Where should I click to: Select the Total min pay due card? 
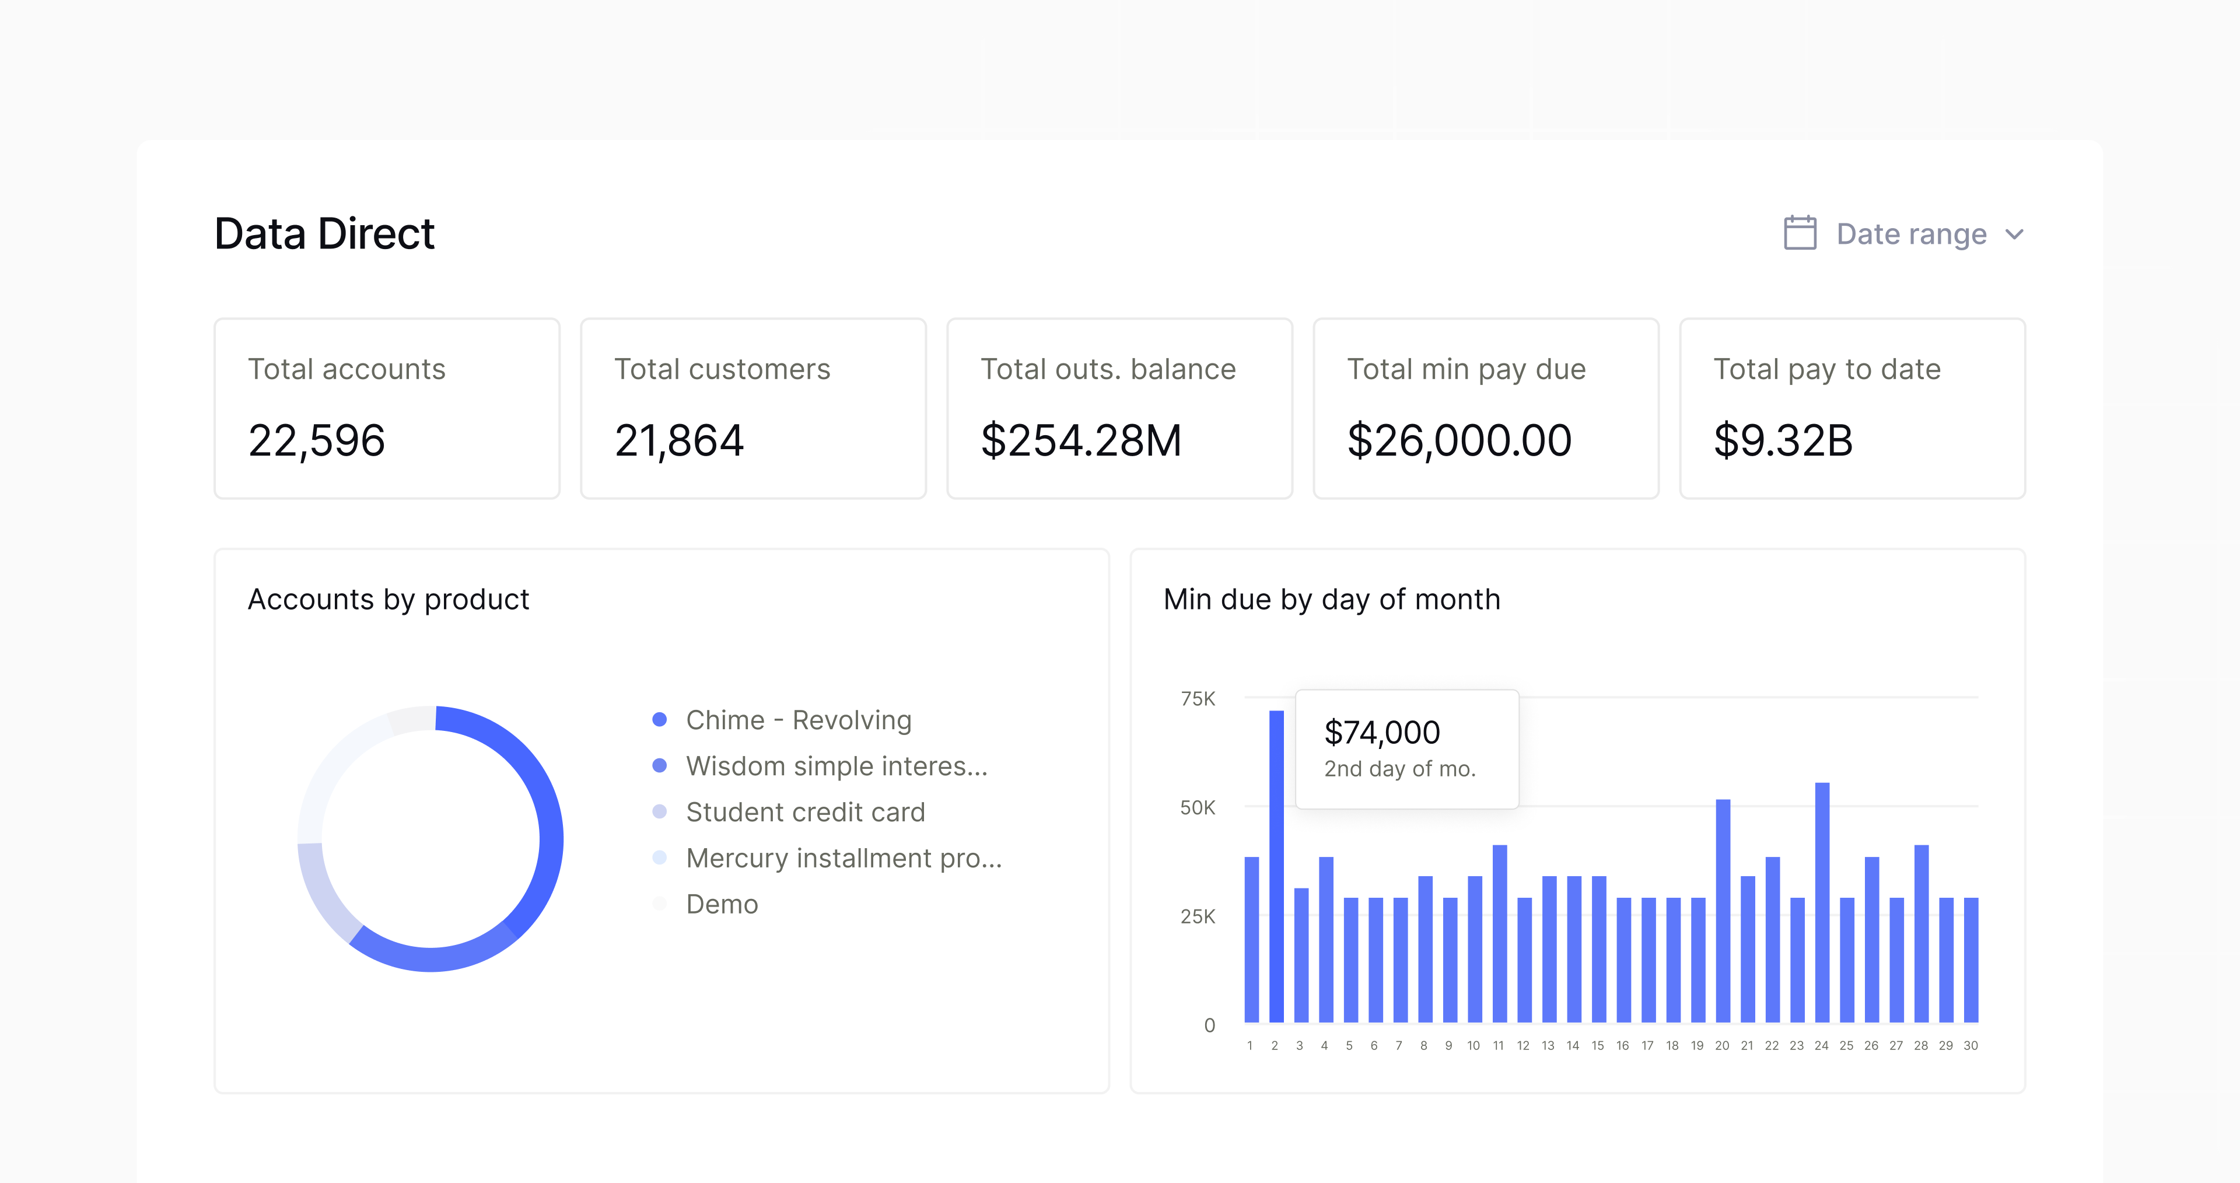tap(1485, 408)
